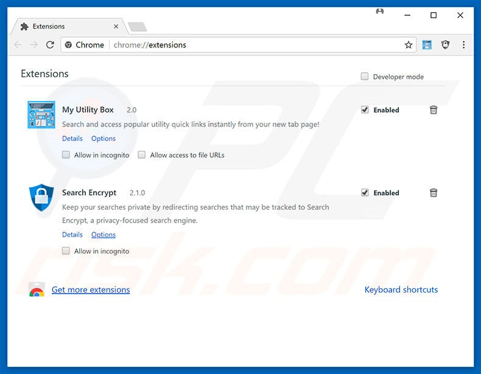
Task: Click the Chrome site info icon in address bar
Action: coord(68,45)
